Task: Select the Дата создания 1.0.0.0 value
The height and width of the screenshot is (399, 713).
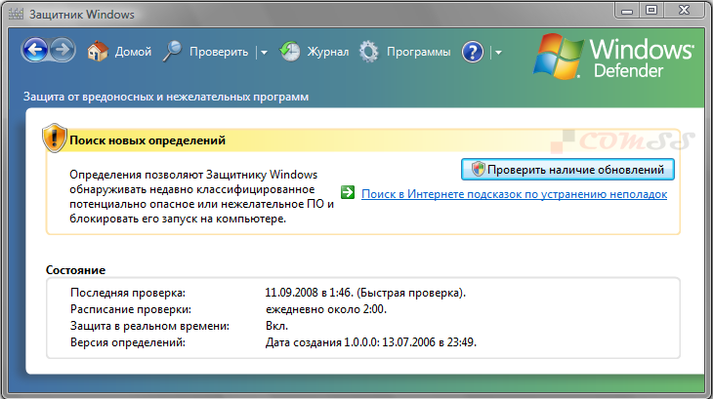Action: pos(370,342)
